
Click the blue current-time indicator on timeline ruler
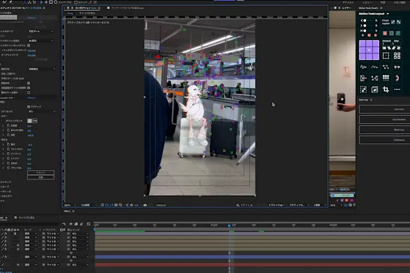229,226
